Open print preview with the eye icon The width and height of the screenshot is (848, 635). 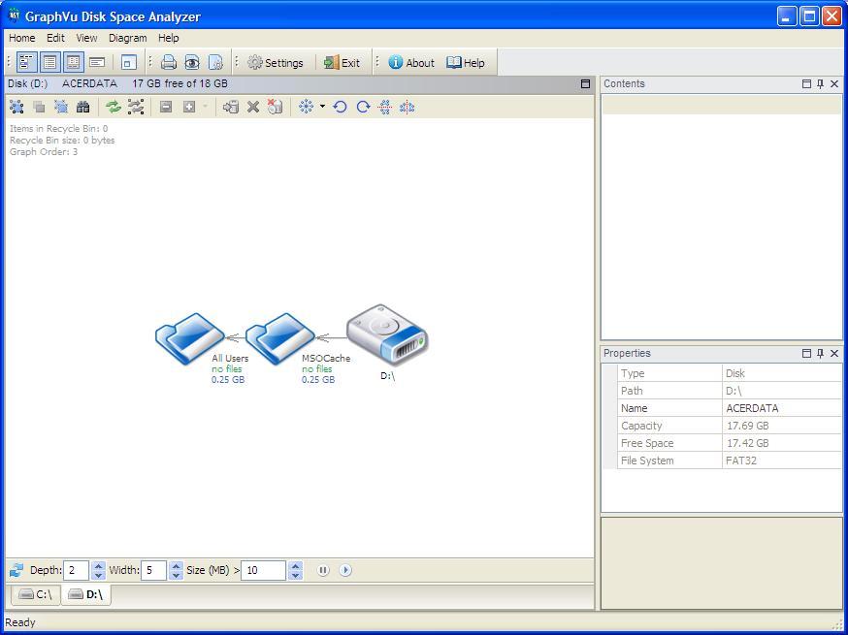pyautogui.click(x=192, y=63)
